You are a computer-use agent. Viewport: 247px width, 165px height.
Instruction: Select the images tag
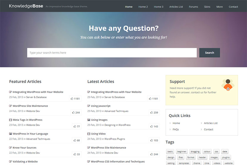pos(214,158)
